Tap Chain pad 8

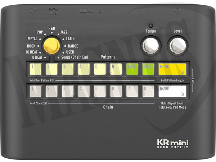pos(148,91)
